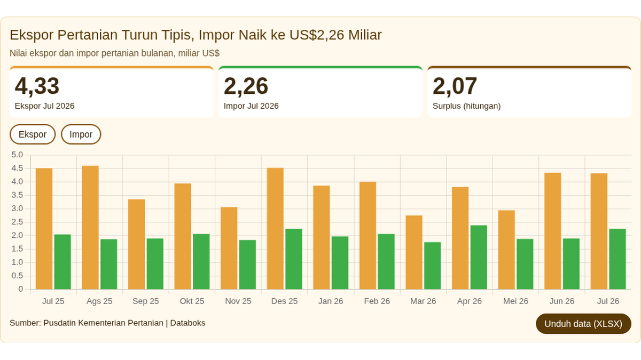
Task: Pick the green import bar for Apr 26
Action: click(x=479, y=257)
